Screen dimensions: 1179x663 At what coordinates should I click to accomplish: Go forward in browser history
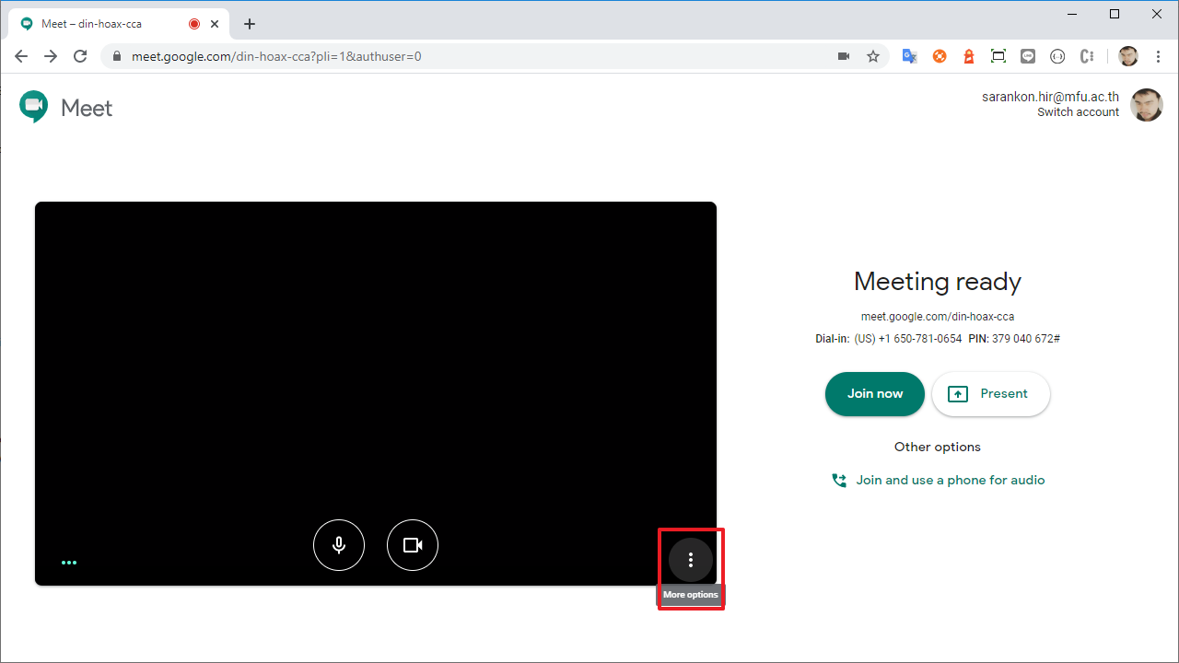[x=51, y=56]
